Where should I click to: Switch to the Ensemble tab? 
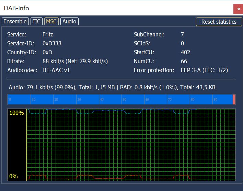[x=15, y=21]
